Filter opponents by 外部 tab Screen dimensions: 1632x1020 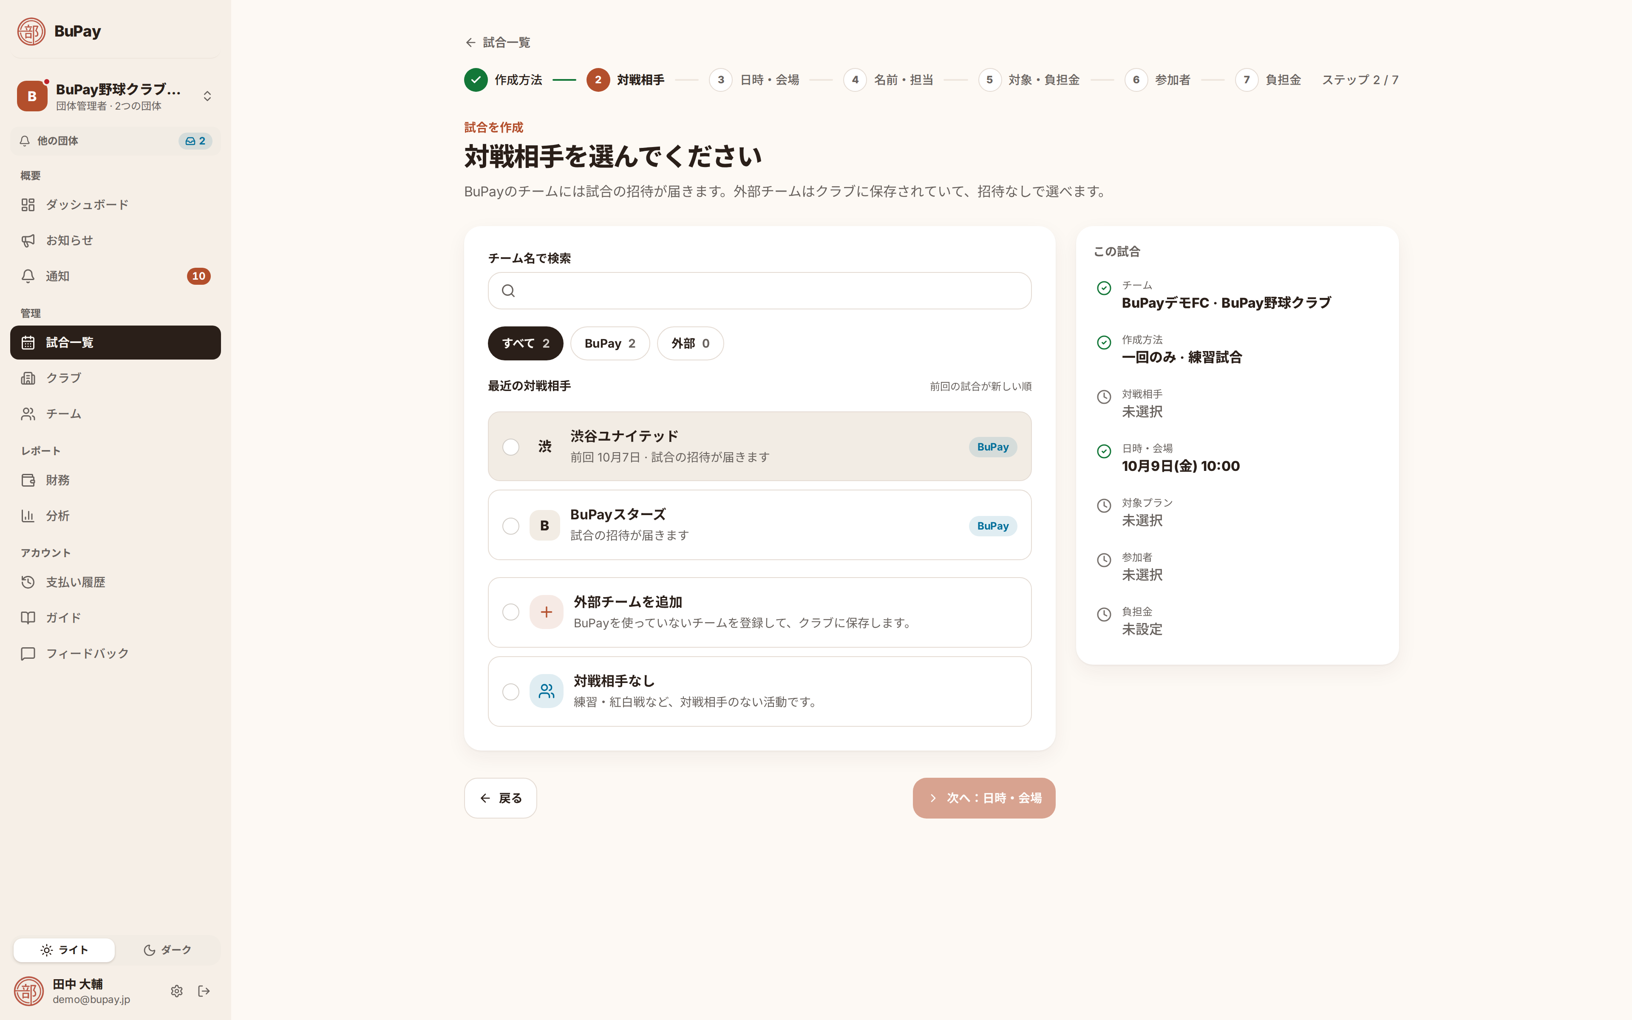(690, 343)
